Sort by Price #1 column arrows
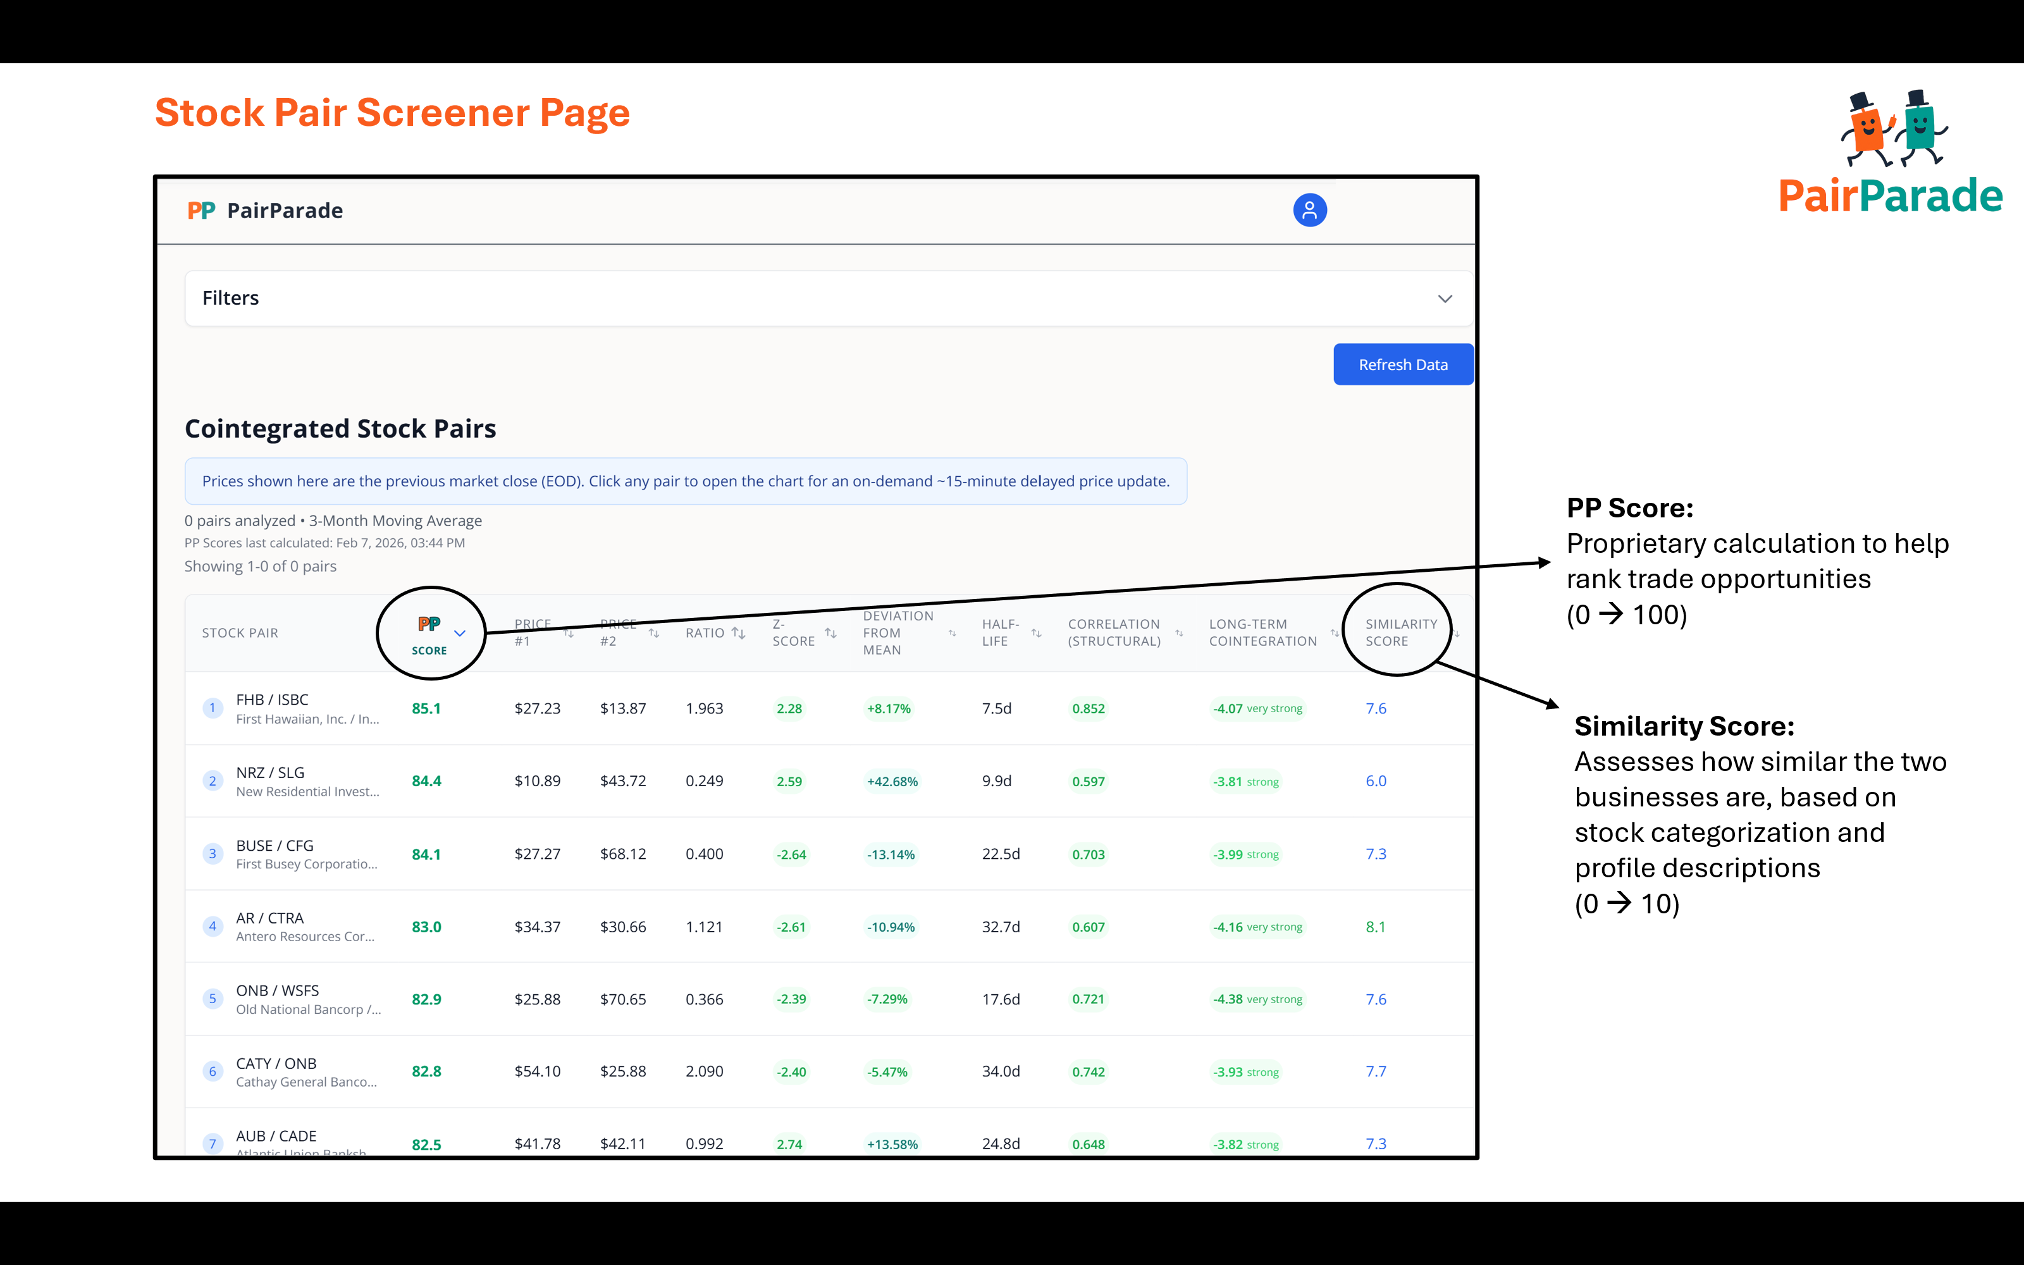Viewport: 2024px width, 1265px height. point(569,632)
